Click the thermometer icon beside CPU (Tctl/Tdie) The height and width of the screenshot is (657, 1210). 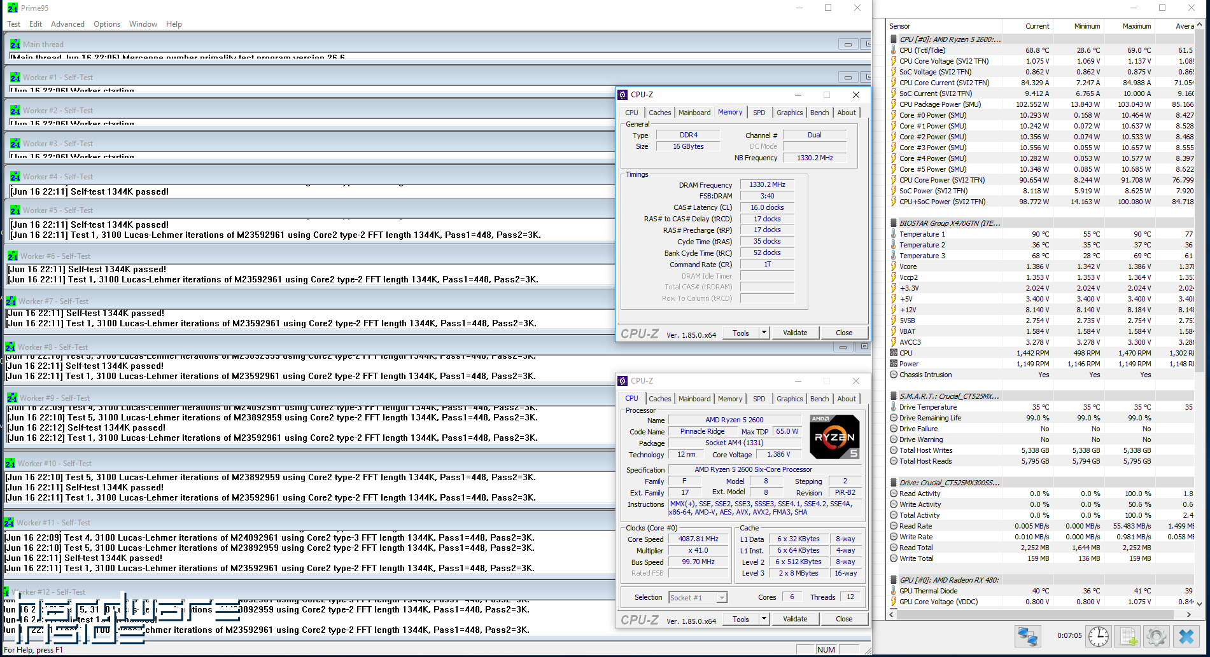[894, 50]
